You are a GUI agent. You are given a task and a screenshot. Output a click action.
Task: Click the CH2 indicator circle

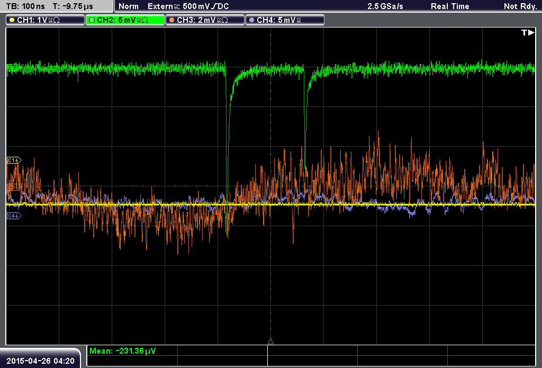(92, 20)
